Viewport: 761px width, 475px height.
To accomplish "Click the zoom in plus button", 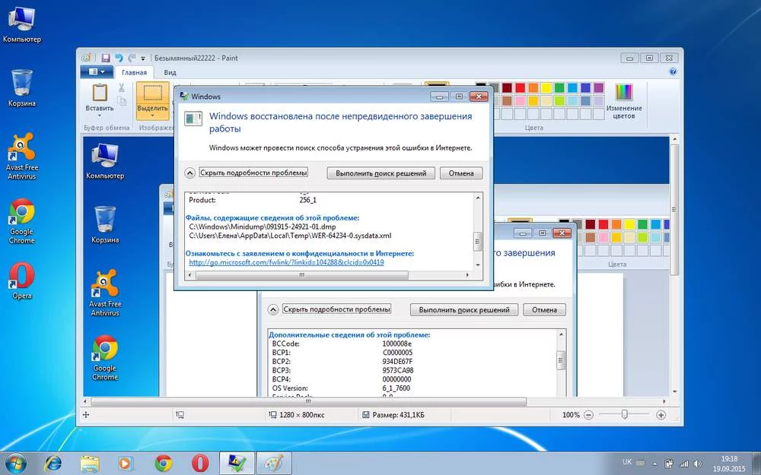I will coord(661,415).
